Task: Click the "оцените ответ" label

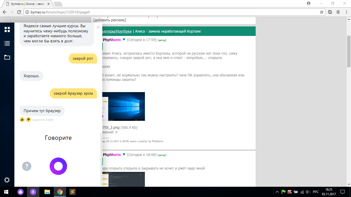Action: (43, 120)
